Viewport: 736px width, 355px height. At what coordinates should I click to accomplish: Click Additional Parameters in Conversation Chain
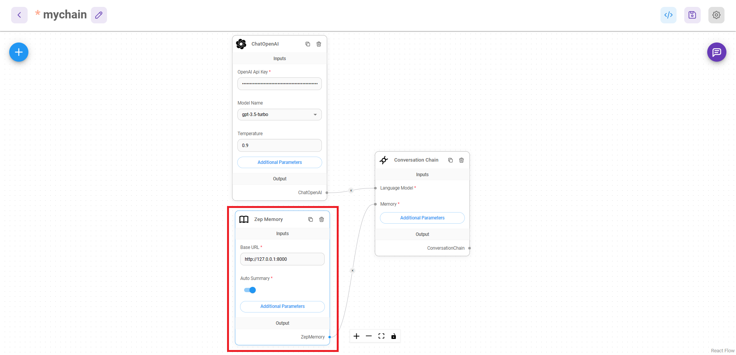click(422, 218)
